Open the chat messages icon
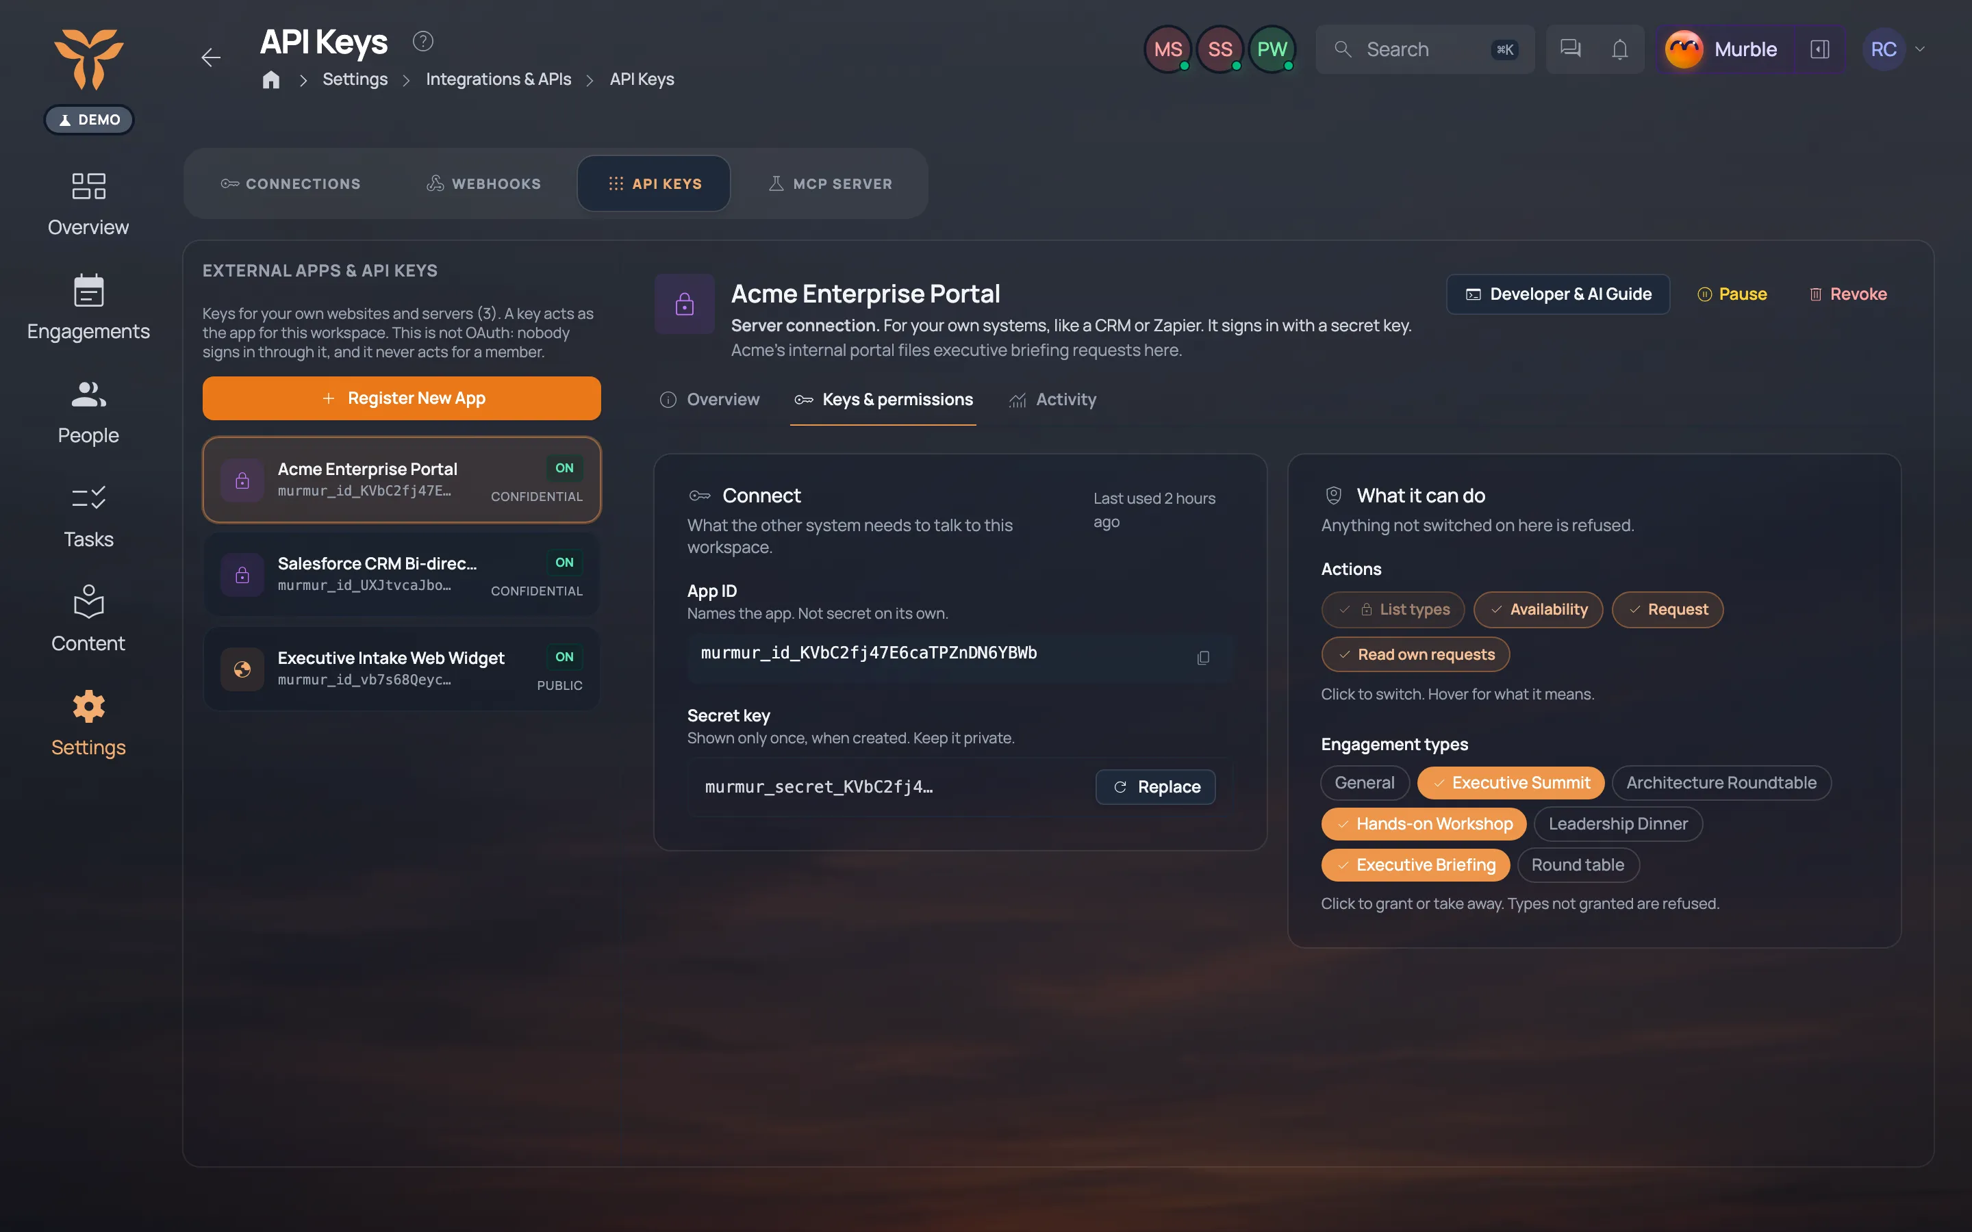The width and height of the screenshot is (1972, 1232). pyautogui.click(x=1570, y=50)
